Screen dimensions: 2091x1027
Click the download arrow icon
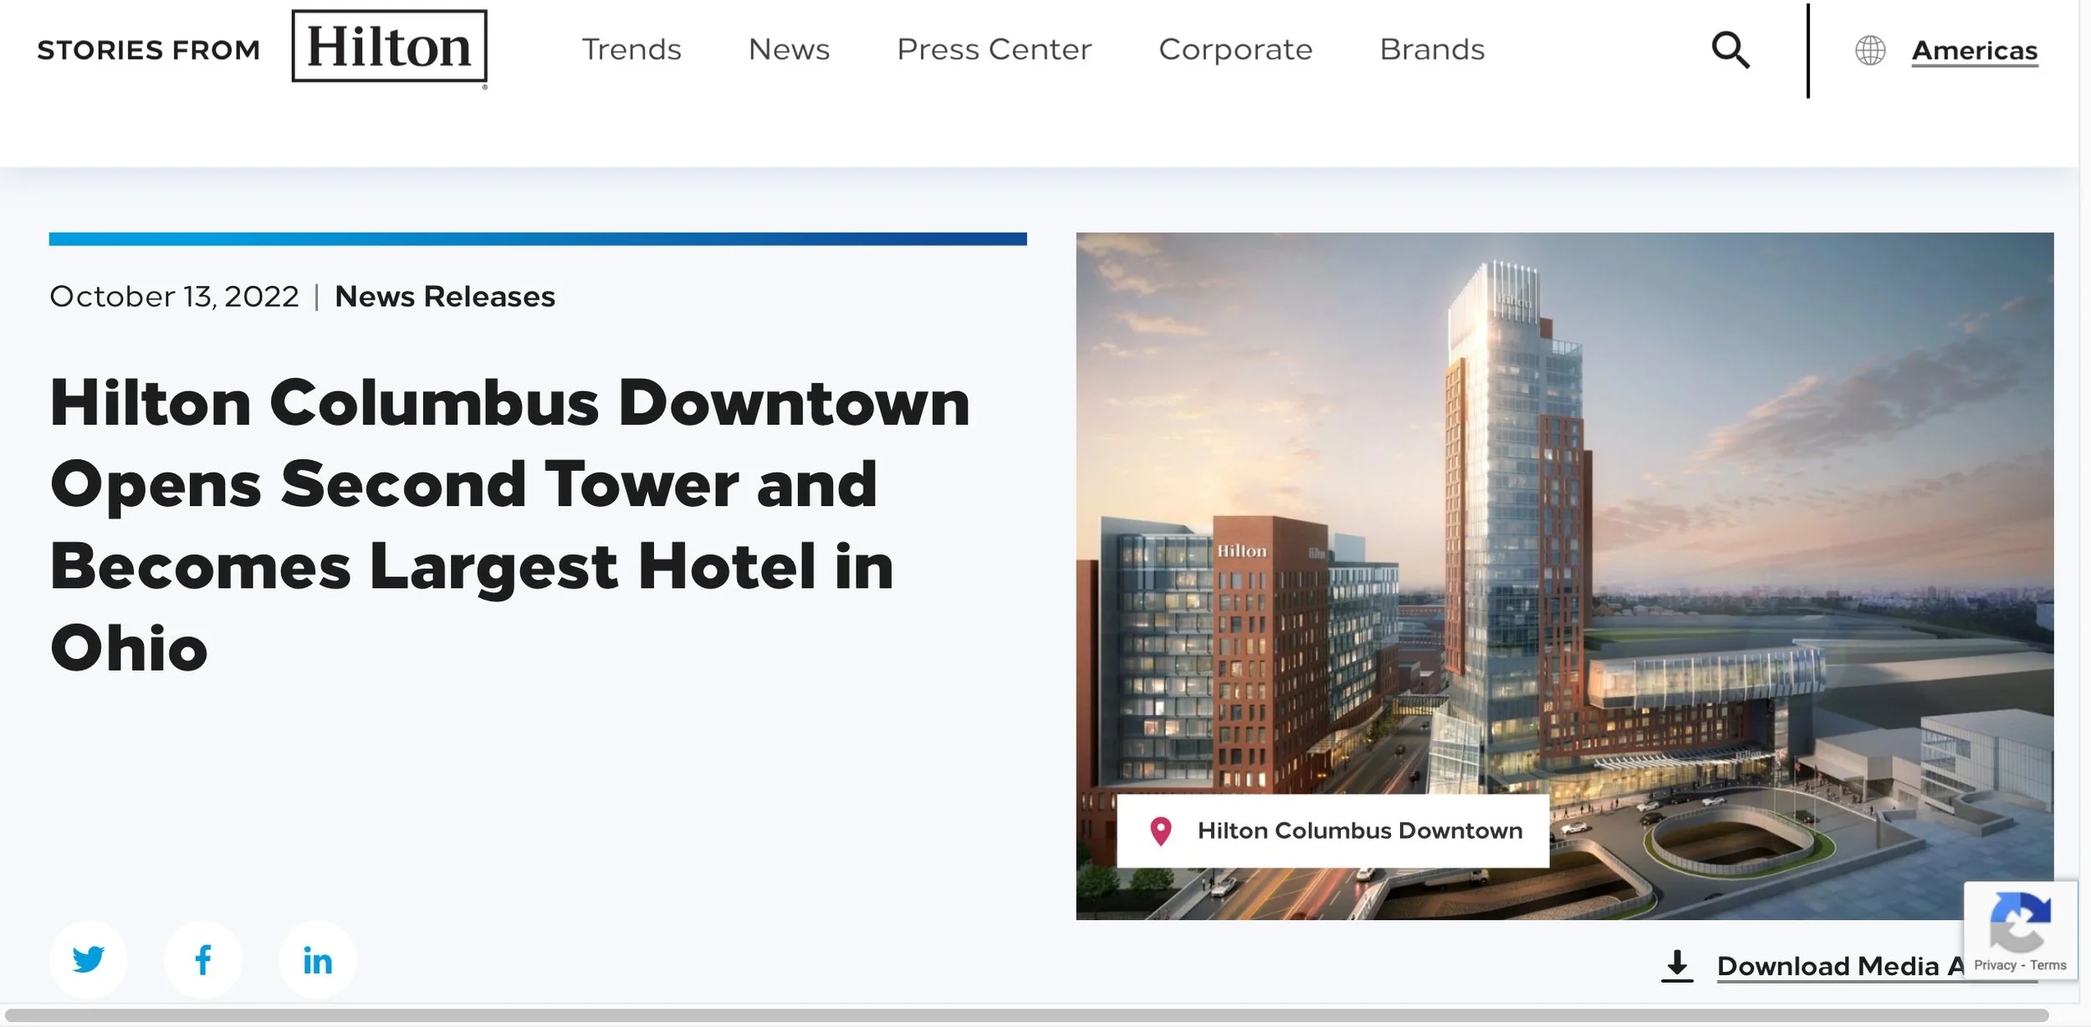1676,965
